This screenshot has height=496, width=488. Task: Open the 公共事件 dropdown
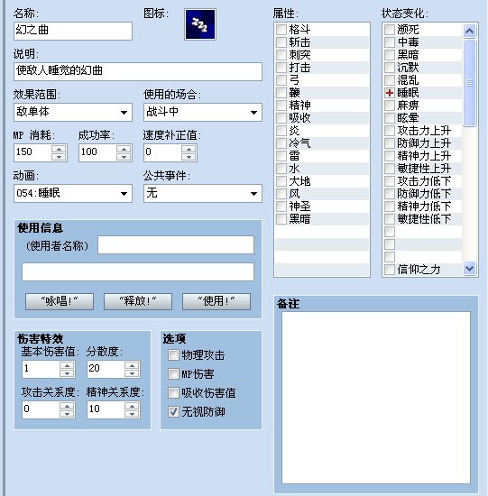[203, 193]
